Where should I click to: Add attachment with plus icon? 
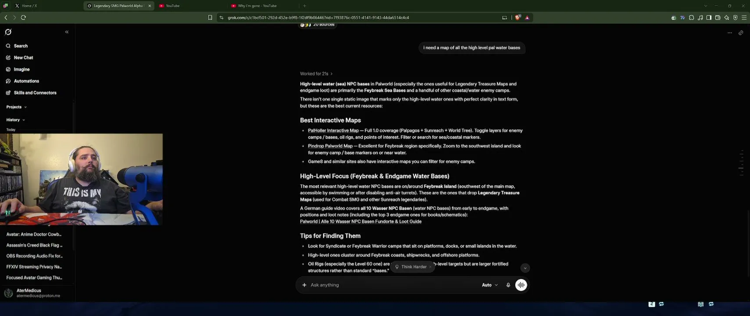pyautogui.click(x=304, y=285)
